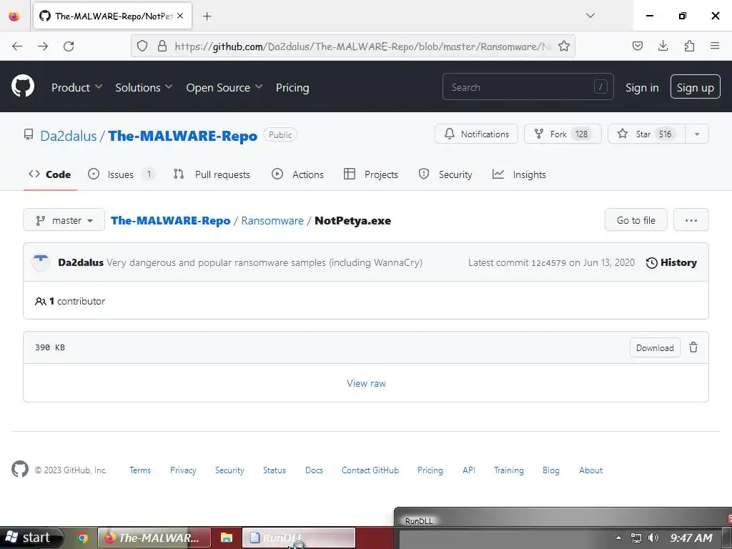Screen dimensions: 732x549
Task: Star the repository
Action: click(646, 134)
